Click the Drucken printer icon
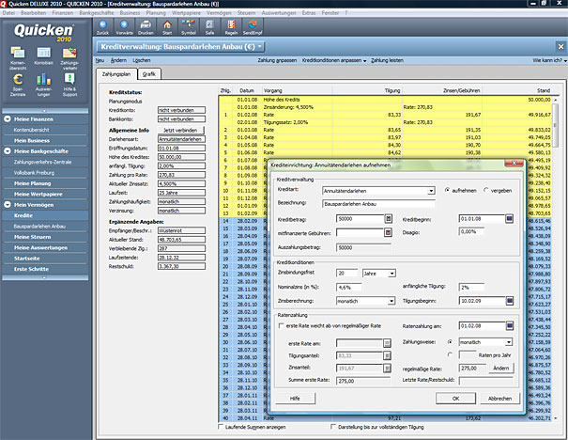This screenshot has width=568, height=440. [x=146, y=24]
